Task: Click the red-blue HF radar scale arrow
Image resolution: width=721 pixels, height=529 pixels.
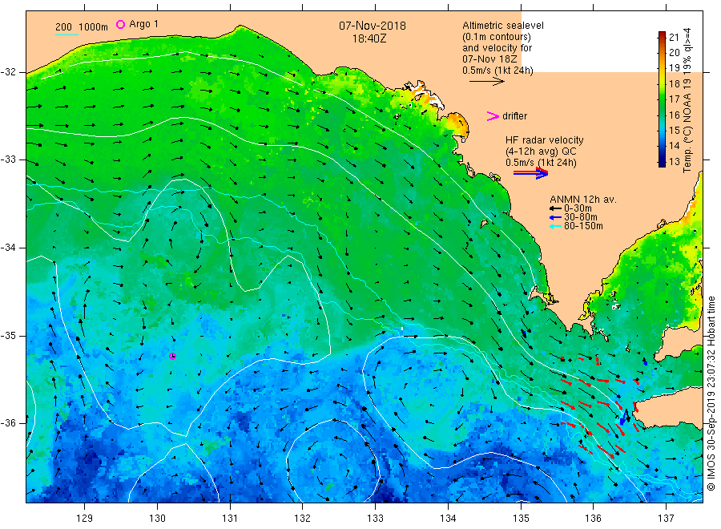Action: point(530,173)
